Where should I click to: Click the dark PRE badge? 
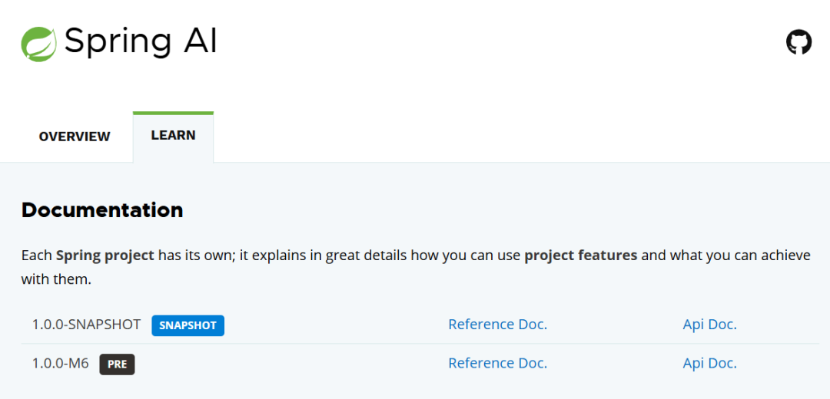point(117,364)
